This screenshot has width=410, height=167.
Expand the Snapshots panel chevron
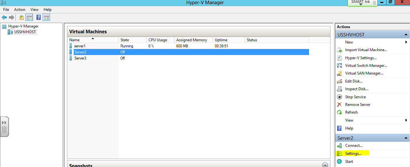tap(325, 165)
